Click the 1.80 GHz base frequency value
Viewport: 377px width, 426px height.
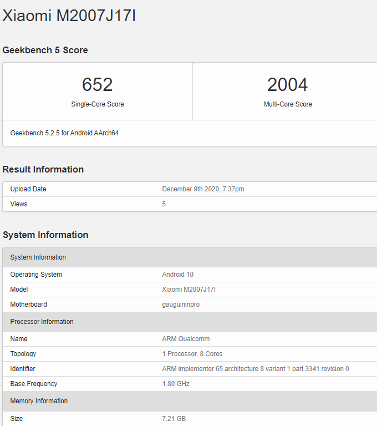176,384
